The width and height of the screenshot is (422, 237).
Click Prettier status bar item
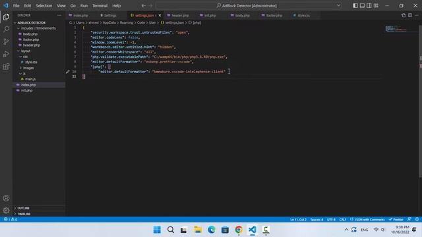coord(396,219)
